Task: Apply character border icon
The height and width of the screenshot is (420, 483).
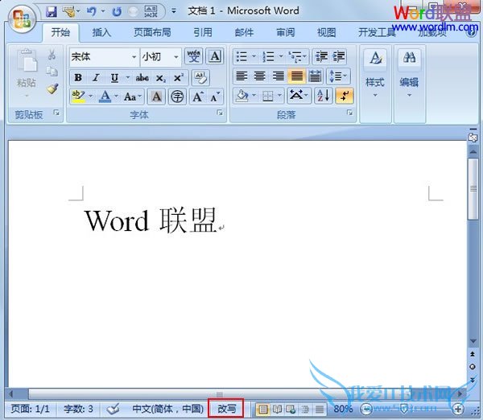Action: (214, 56)
